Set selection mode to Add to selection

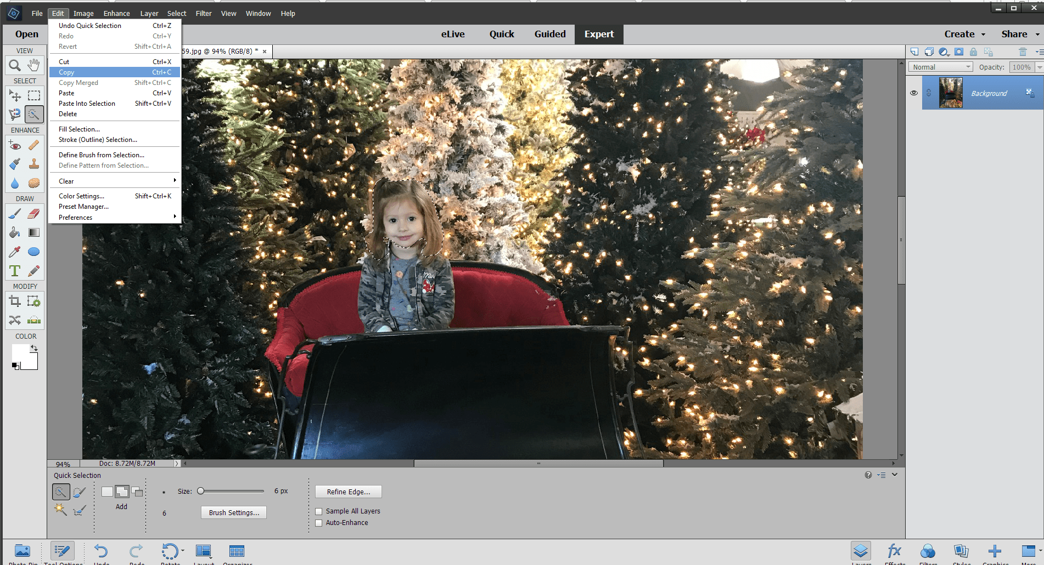click(x=122, y=492)
